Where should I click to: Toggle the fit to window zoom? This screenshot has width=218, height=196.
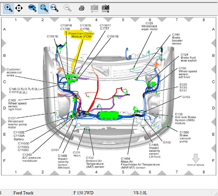click(44, 8)
